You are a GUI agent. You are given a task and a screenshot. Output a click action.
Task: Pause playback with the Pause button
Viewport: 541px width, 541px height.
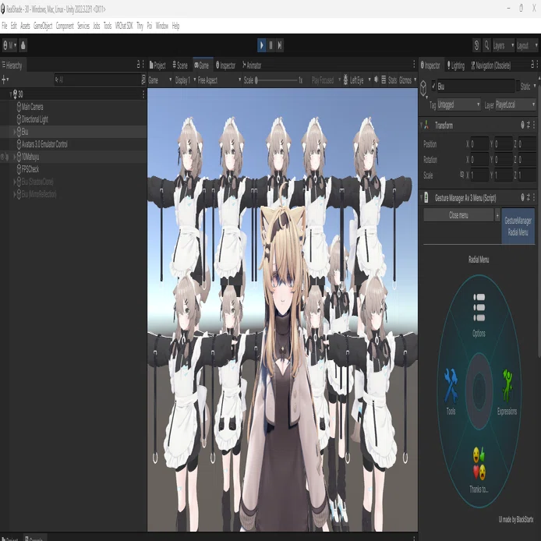[x=270, y=45]
